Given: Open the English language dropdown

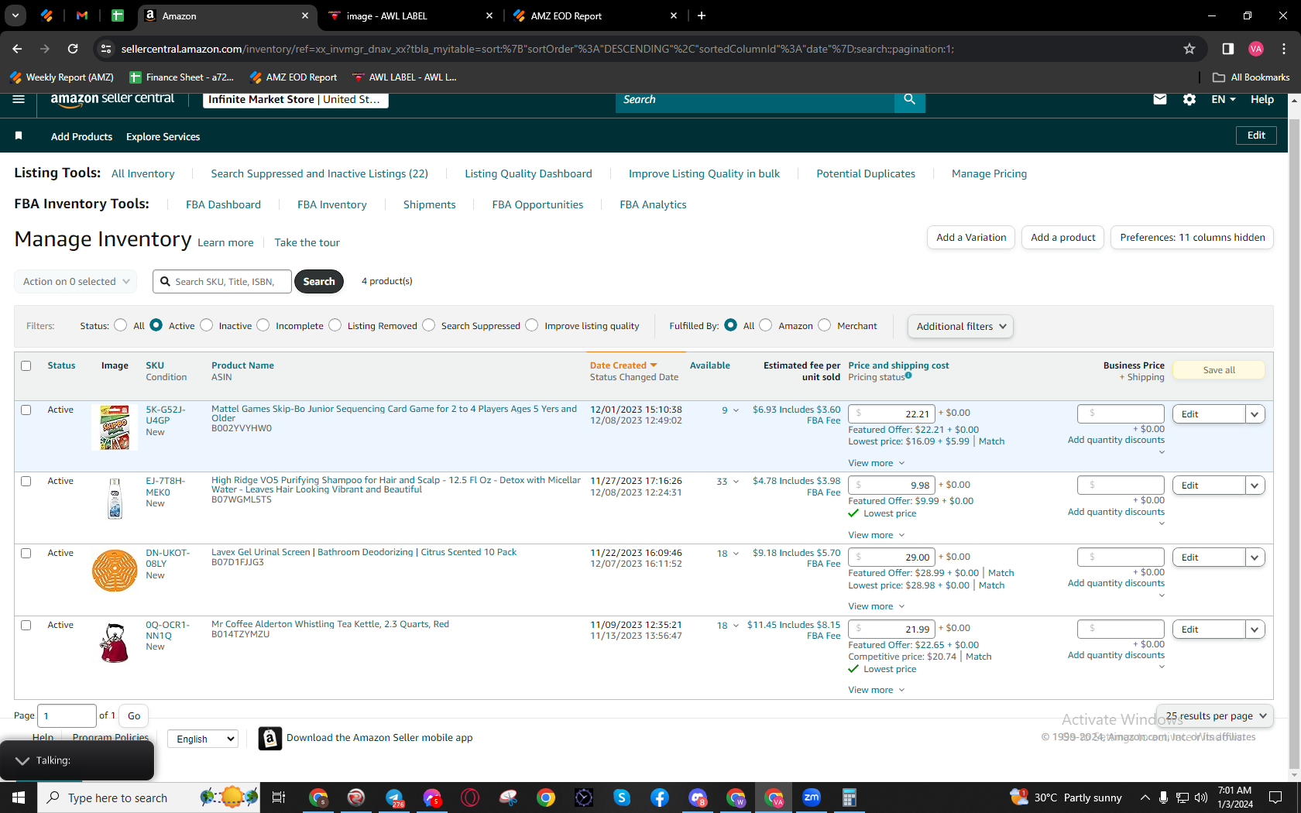Looking at the screenshot, I should [x=203, y=739].
